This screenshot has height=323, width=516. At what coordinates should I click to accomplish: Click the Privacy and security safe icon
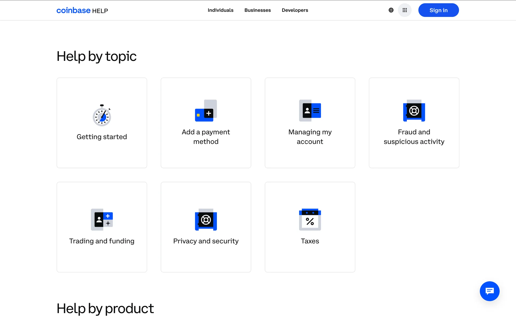click(x=206, y=220)
